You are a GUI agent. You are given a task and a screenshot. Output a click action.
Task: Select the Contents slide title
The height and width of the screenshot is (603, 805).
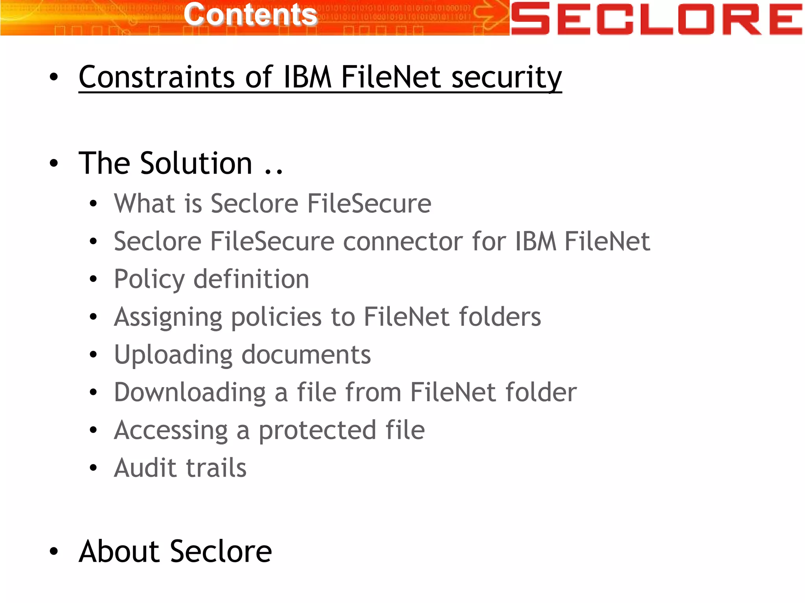pos(250,15)
